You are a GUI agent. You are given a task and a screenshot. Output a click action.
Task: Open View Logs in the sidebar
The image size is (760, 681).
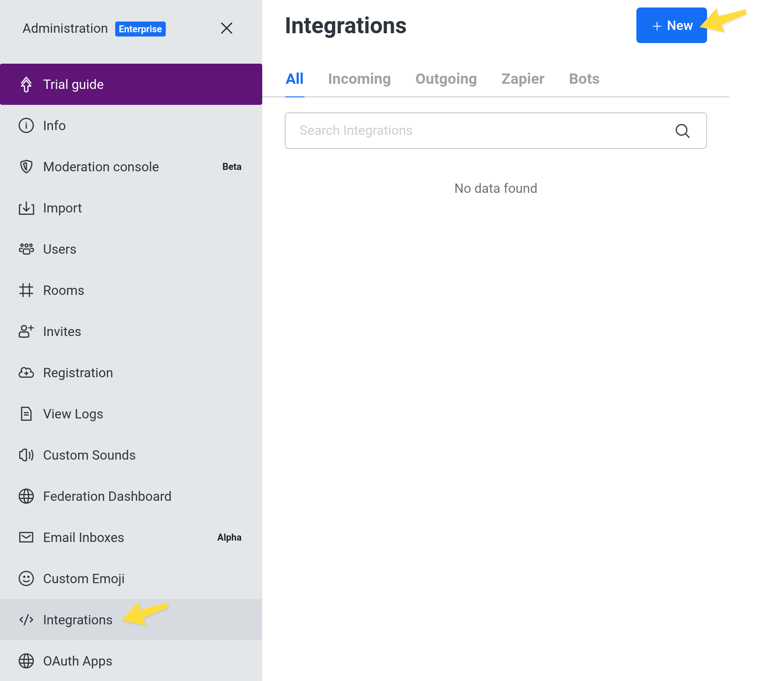pos(73,414)
